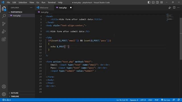Click the Pass input code on line 21

79,68
